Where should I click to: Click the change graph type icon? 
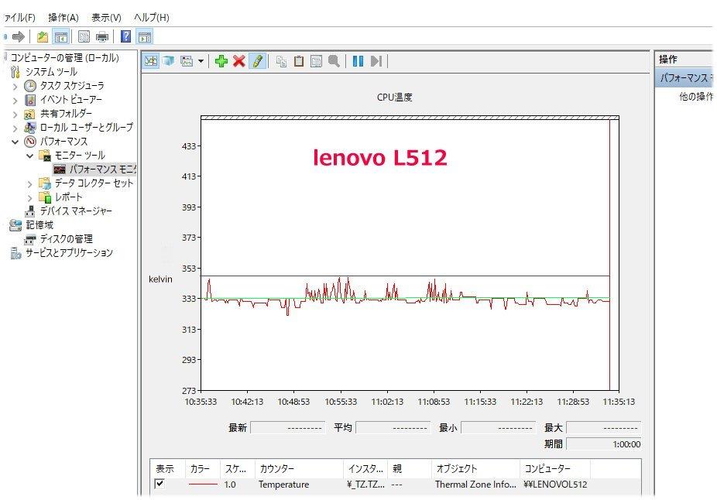click(x=187, y=61)
